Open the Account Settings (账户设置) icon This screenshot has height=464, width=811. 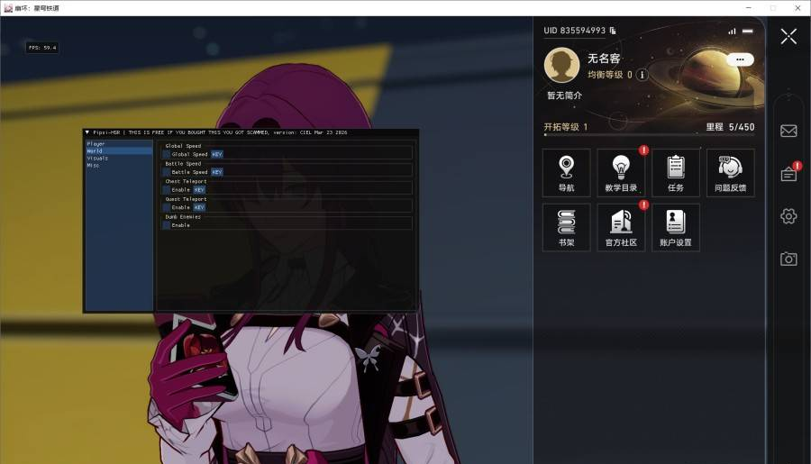676,228
